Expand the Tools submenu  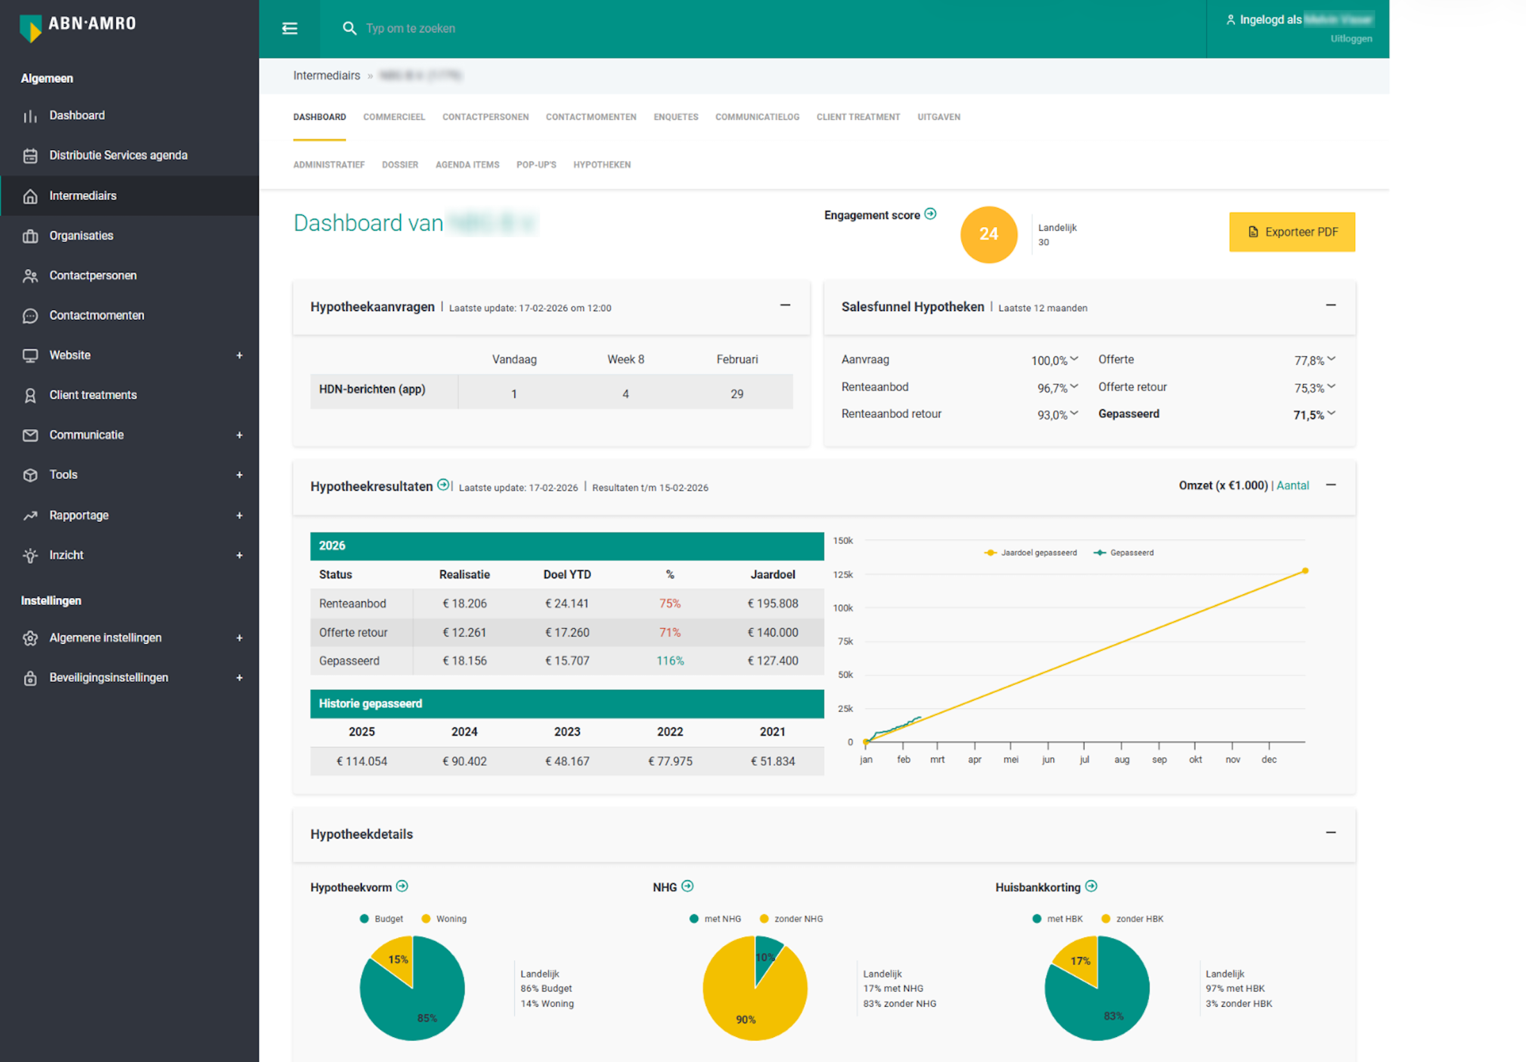coord(239,475)
